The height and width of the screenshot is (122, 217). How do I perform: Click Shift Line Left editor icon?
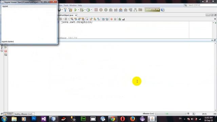(103, 19)
